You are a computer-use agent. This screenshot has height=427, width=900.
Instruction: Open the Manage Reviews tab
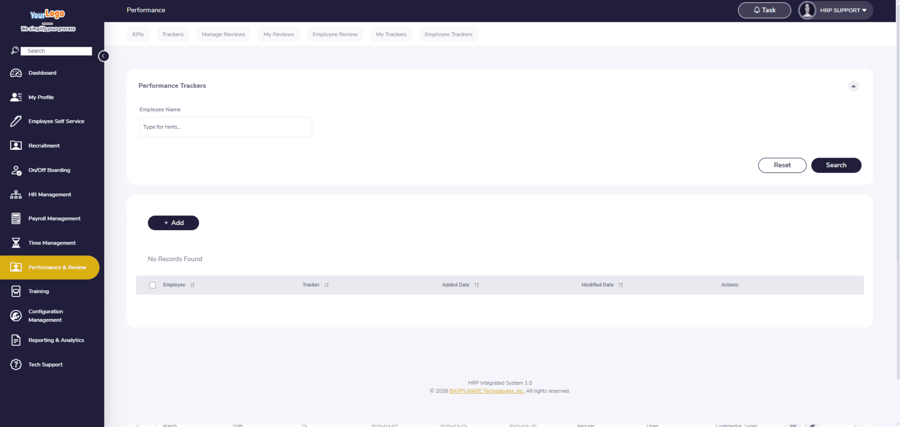[x=223, y=34]
